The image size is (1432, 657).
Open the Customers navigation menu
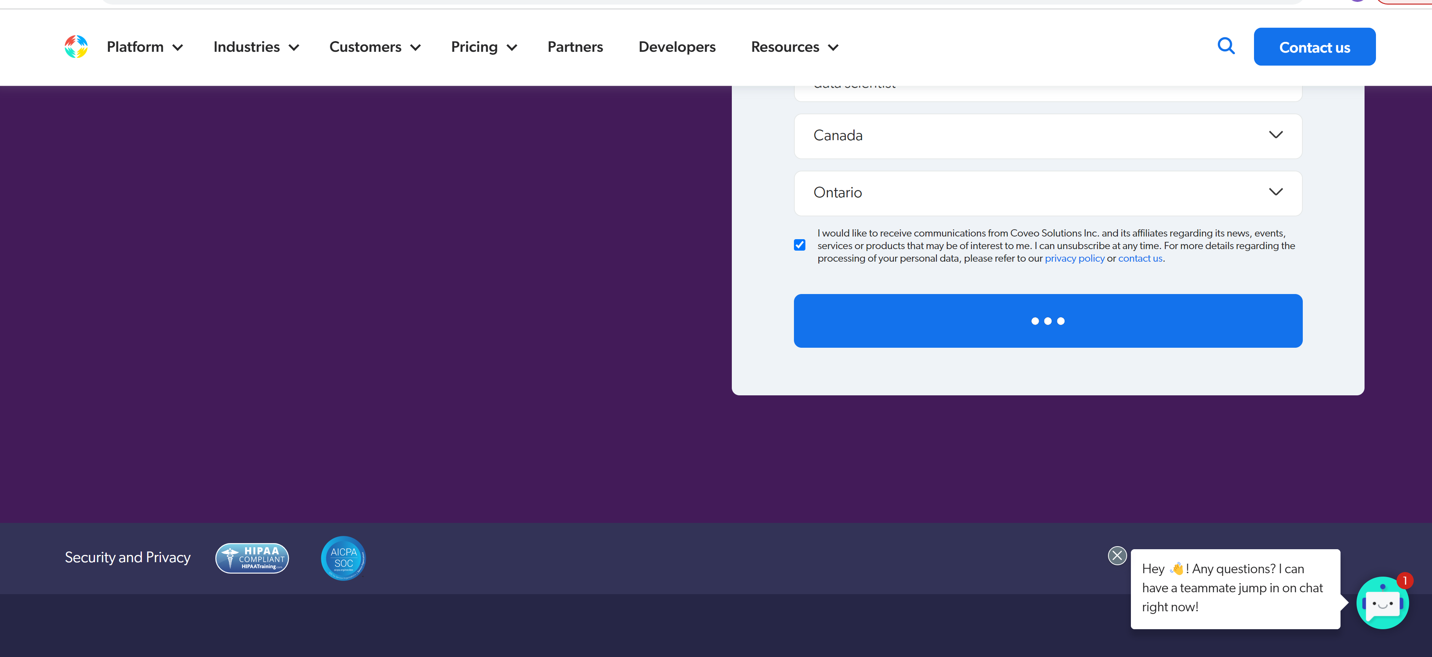tap(374, 47)
